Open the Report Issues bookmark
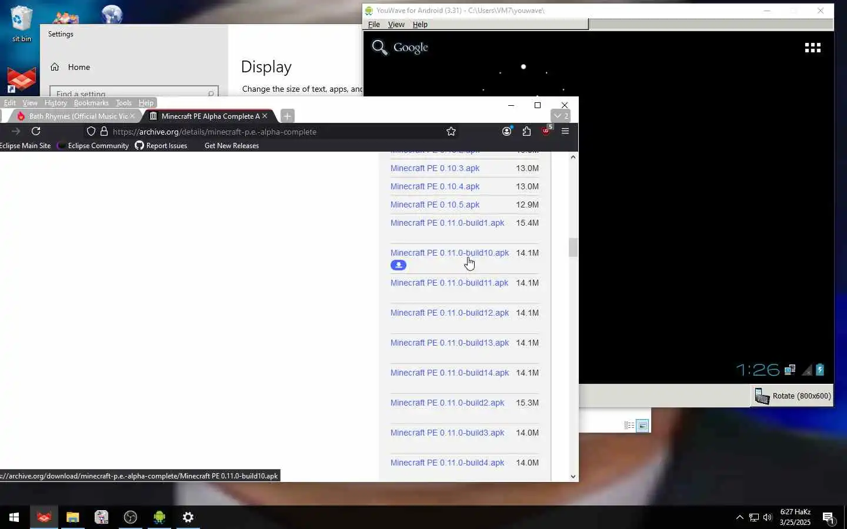The width and height of the screenshot is (847, 529). pyautogui.click(x=161, y=146)
